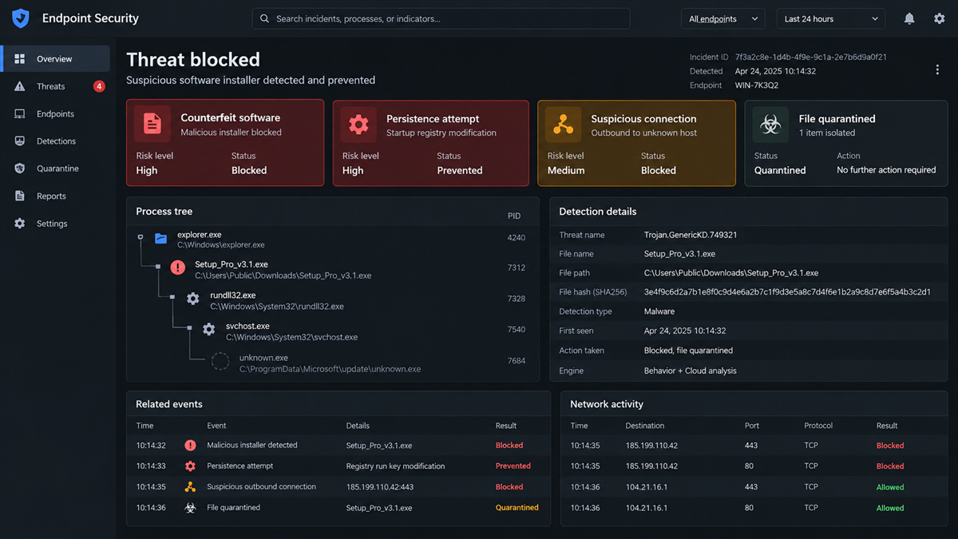
Task: Click the Endpoint Security shield logo
Action: click(x=21, y=18)
